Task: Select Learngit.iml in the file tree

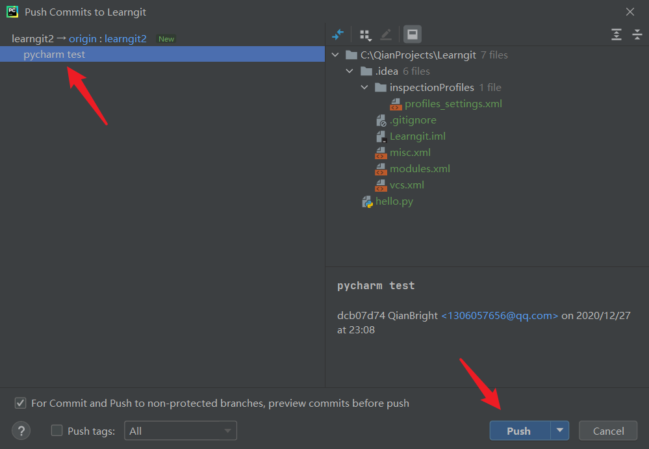Action: click(x=418, y=136)
